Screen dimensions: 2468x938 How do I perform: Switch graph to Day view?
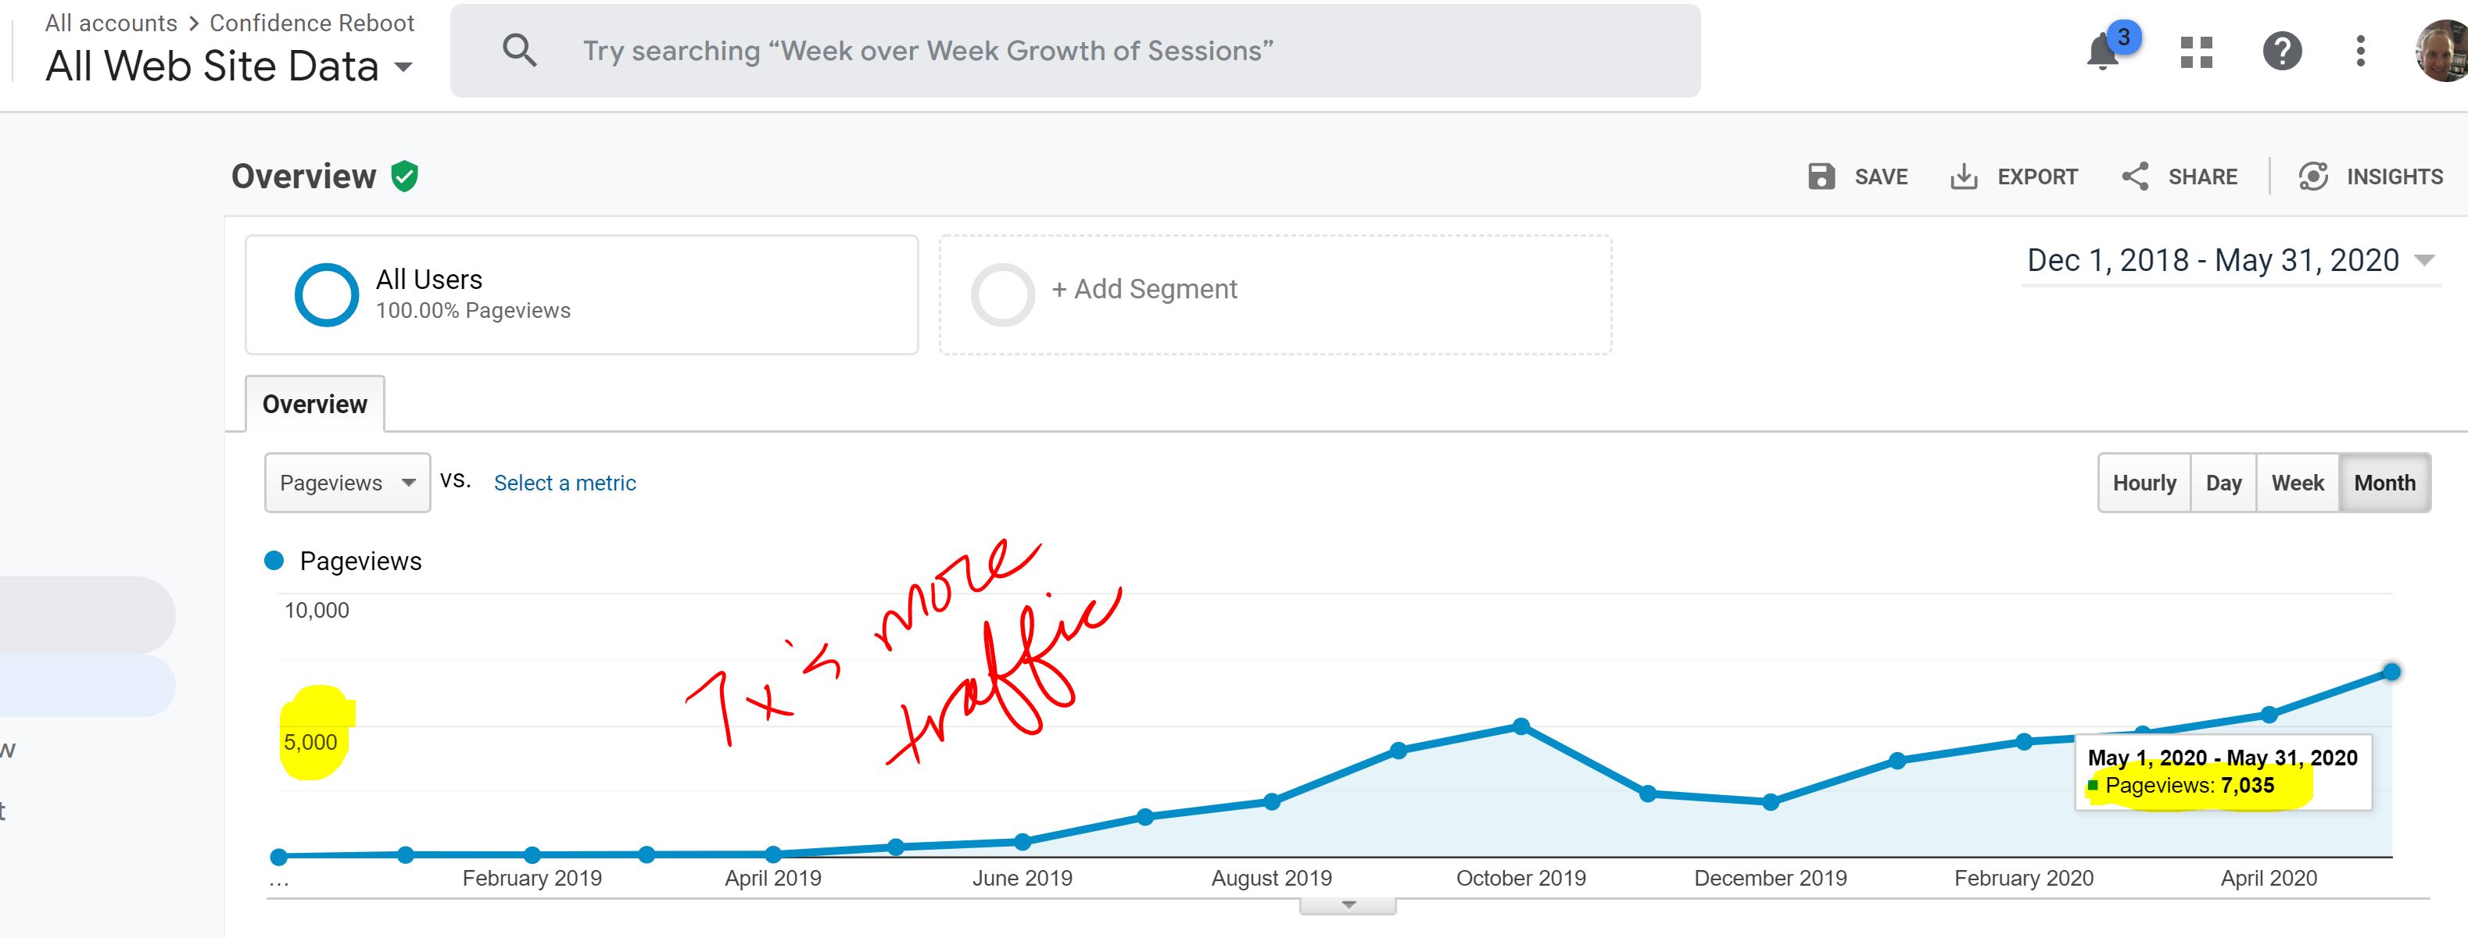(2223, 483)
